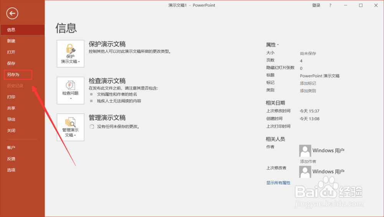Click 保存 in the sidebar
This screenshot has width=384, height=217.
(x=22, y=63)
